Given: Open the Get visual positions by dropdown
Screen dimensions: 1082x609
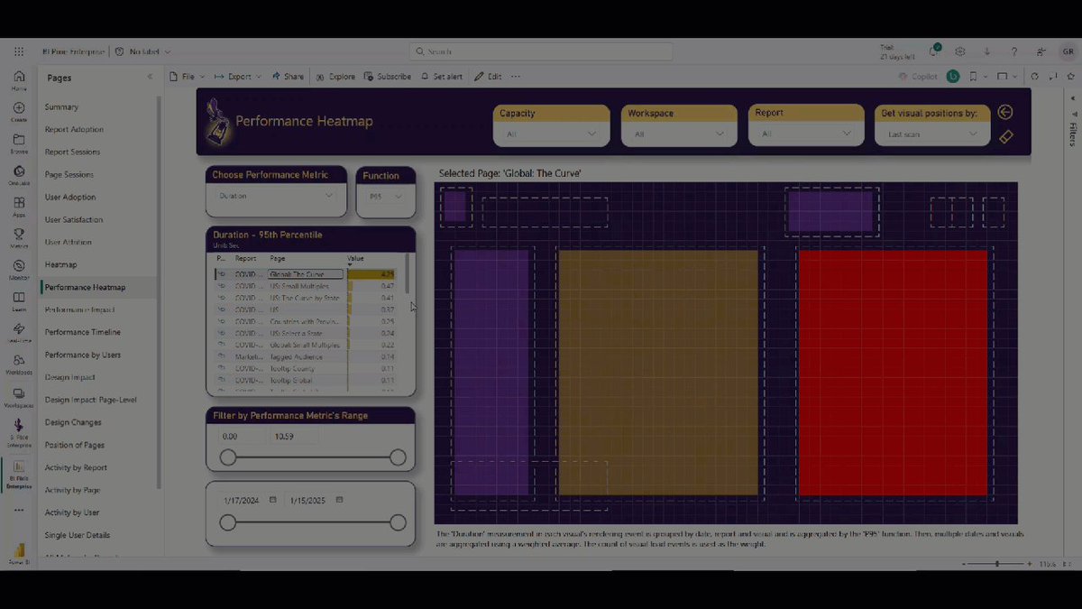Looking at the screenshot, I should pos(932,134).
